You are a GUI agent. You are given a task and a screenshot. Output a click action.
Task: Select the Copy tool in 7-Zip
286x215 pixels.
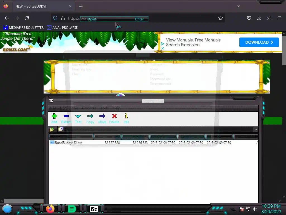tap(90, 118)
